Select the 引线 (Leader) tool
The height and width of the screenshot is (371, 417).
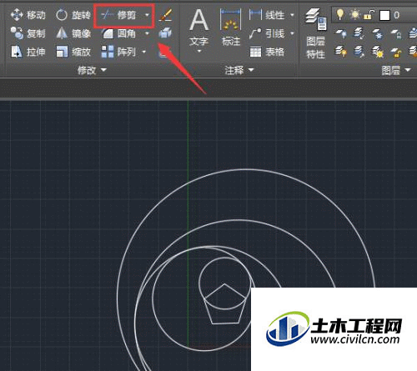(x=267, y=33)
